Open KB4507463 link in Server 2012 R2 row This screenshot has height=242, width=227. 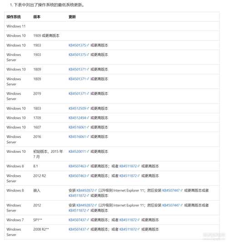[79, 176]
